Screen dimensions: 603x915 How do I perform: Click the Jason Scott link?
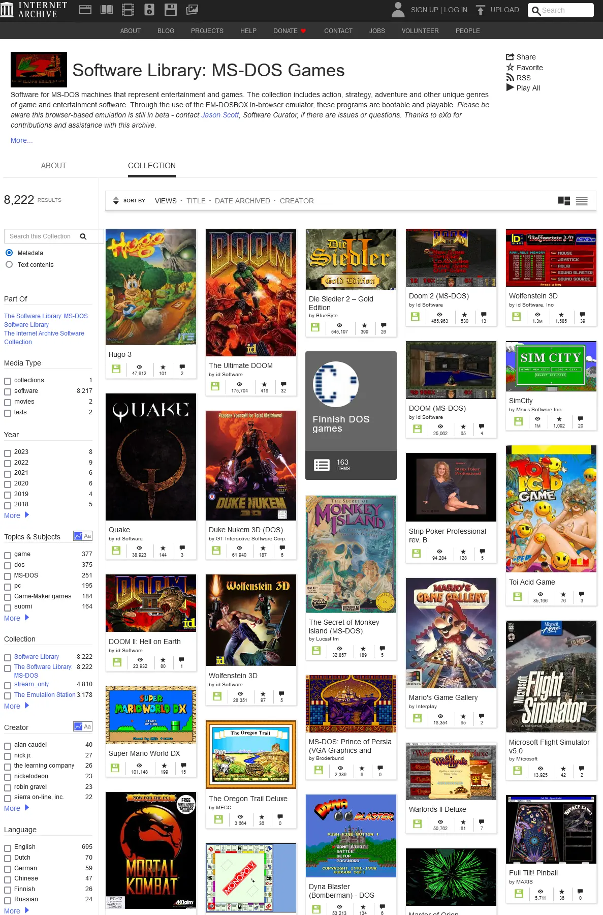coord(220,115)
